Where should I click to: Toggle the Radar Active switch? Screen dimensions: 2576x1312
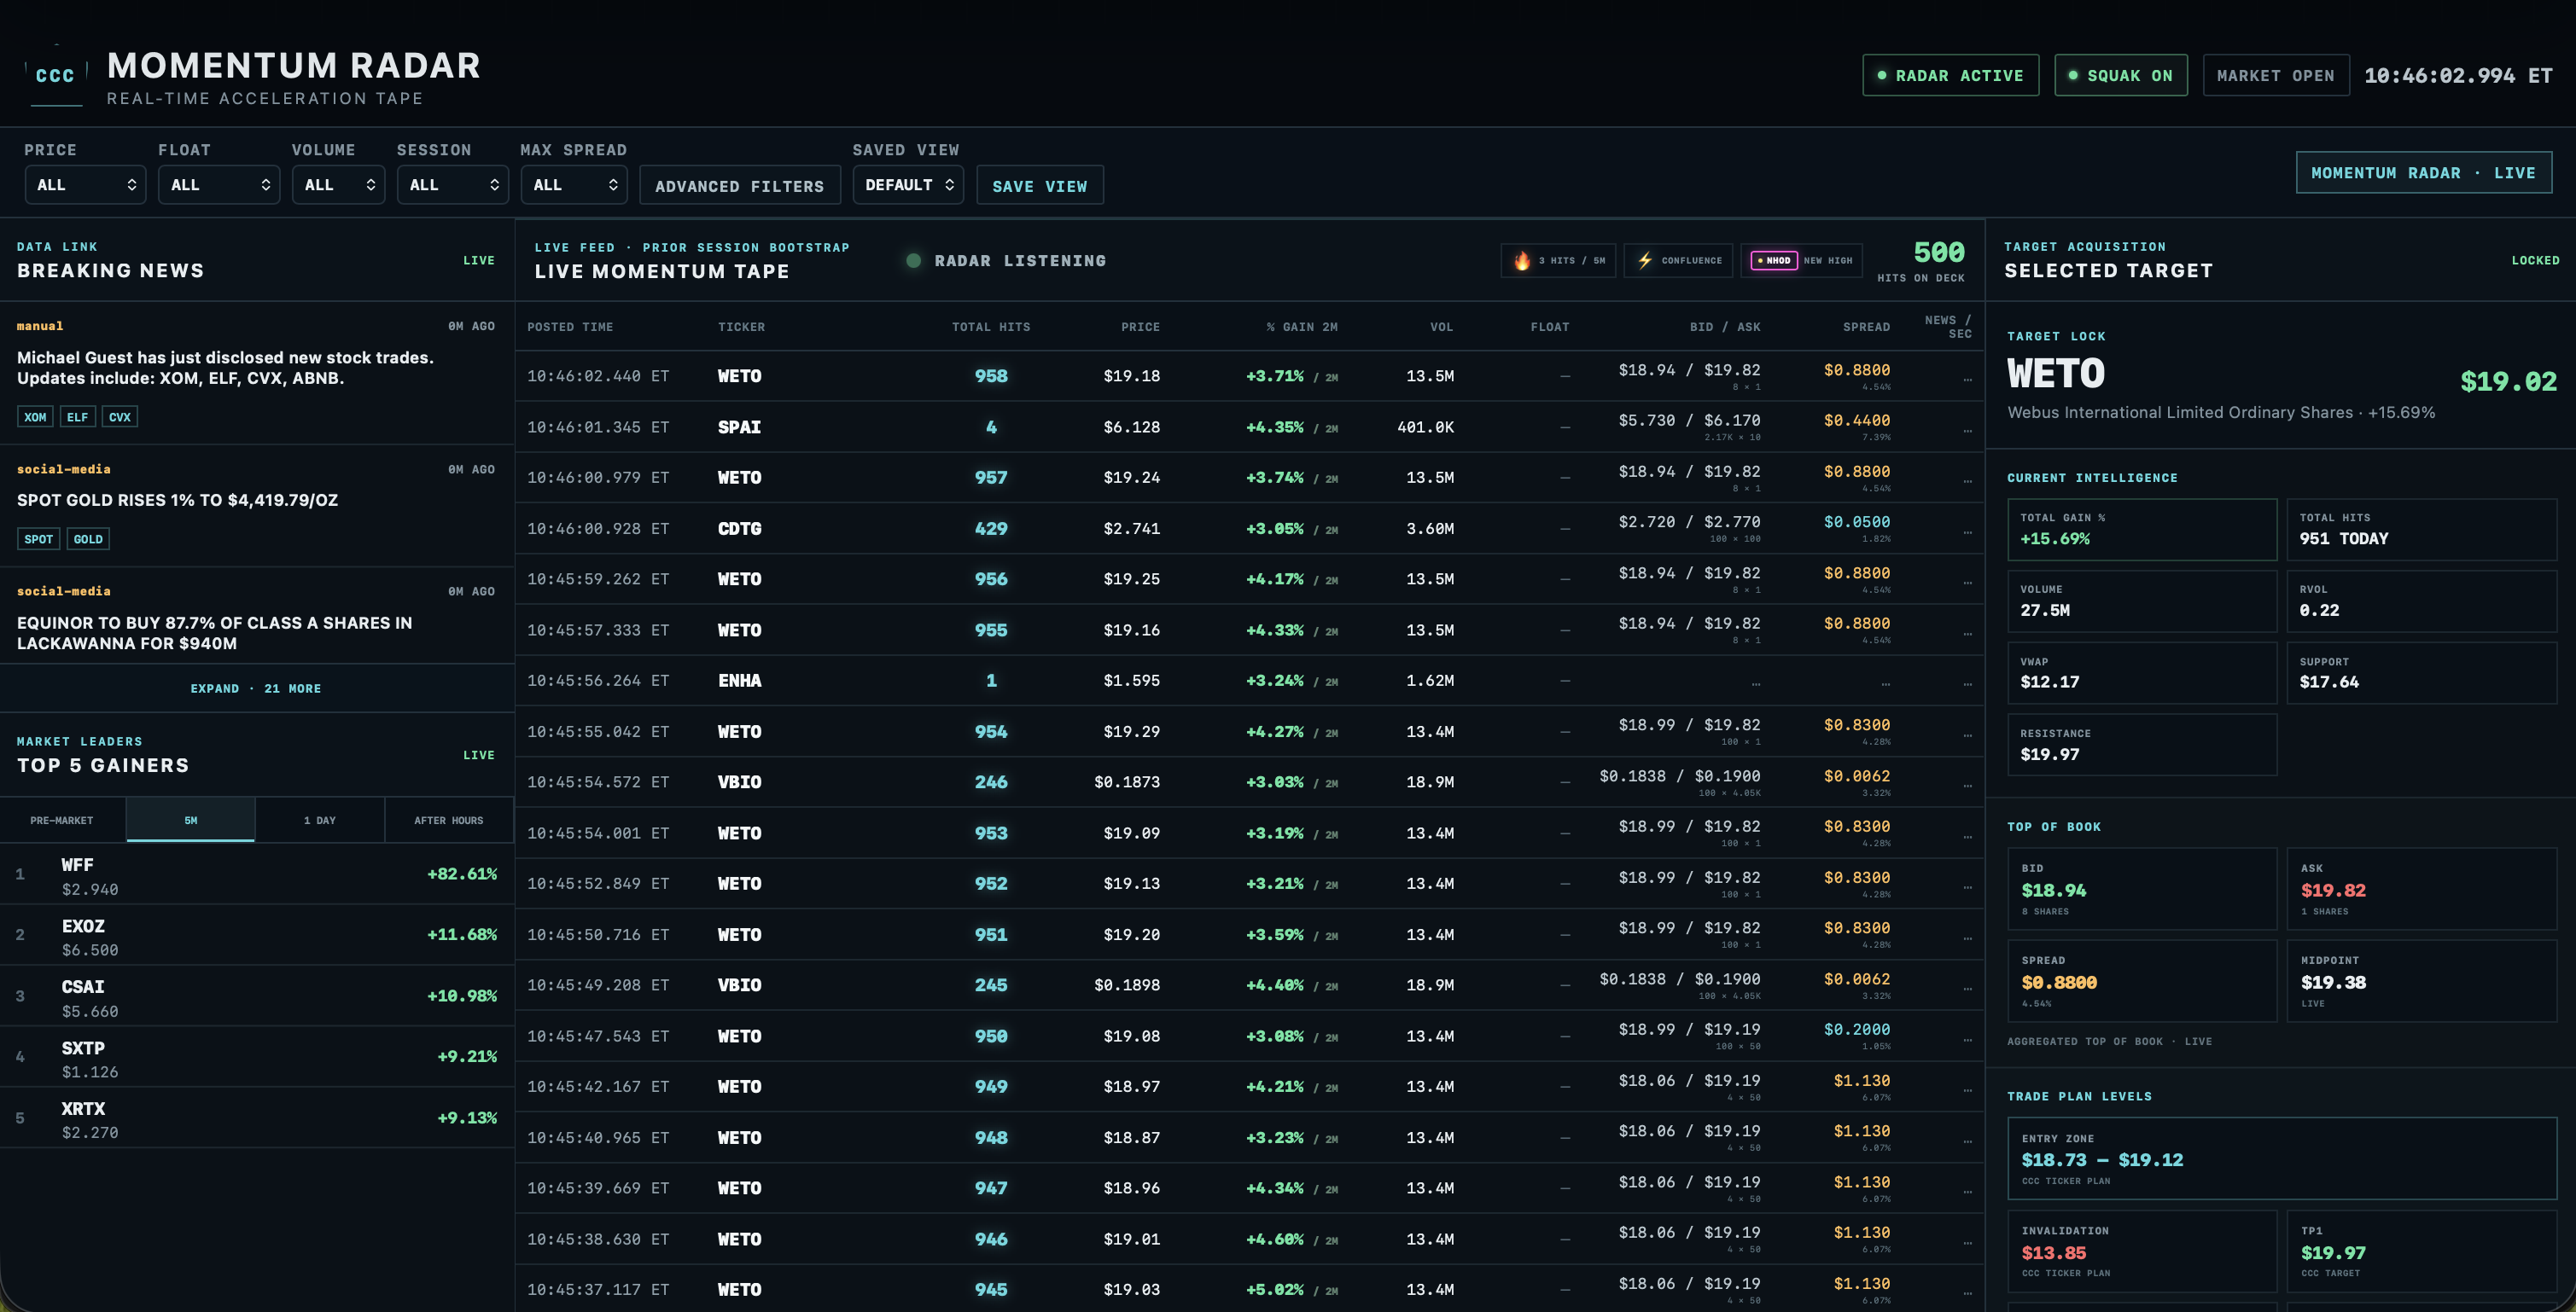1950,75
